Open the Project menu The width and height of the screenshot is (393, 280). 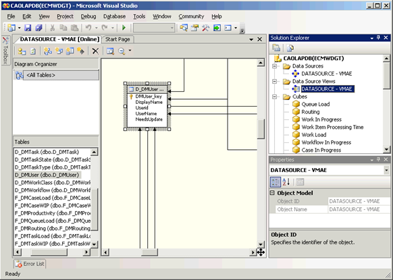pyautogui.click(x=65, y=16)
